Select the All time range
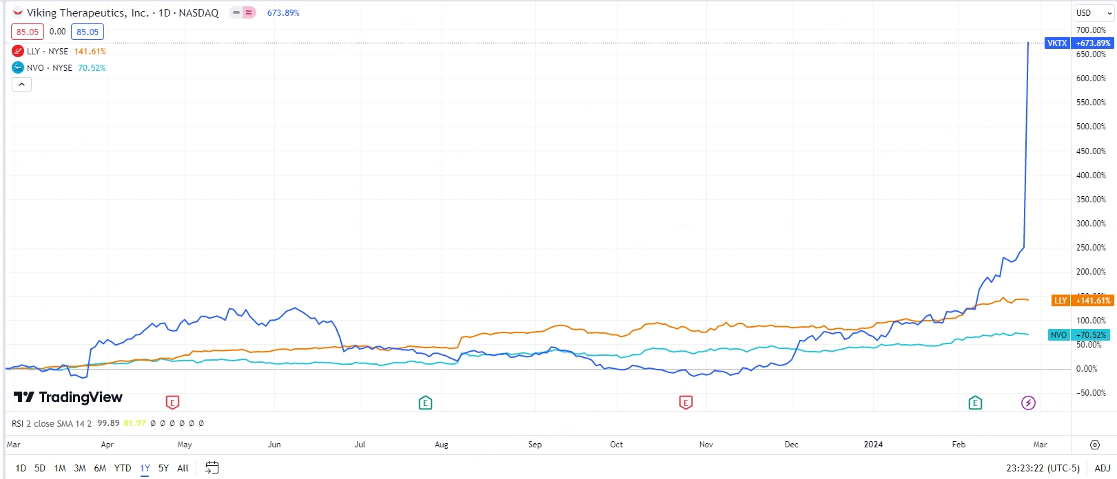Screen dimensions: 1117x479 (183, 468)
